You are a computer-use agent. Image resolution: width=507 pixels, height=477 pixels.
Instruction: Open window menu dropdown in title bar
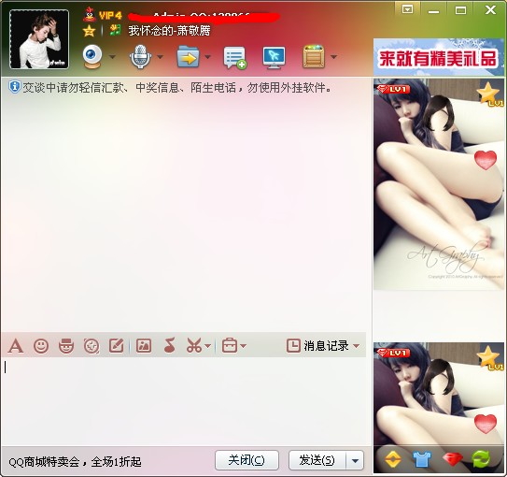[x=407, y=9]
